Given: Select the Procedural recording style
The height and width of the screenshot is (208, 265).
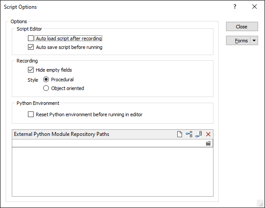Looking at the screenshot, I should point(46,80).
